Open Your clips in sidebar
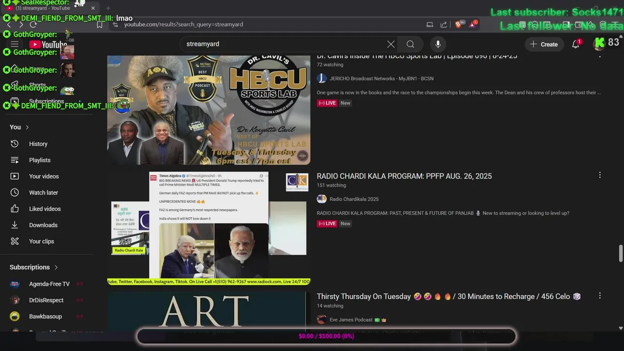Image resolution: width=624 pixels, height=351 pixels. tap(41, 241)
